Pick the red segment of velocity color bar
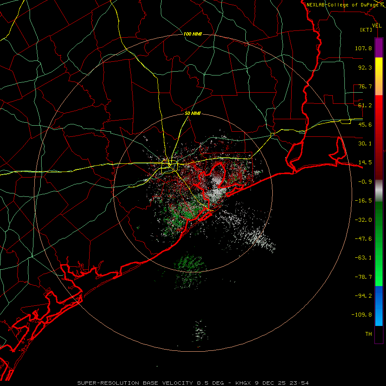 pos(379,137)
